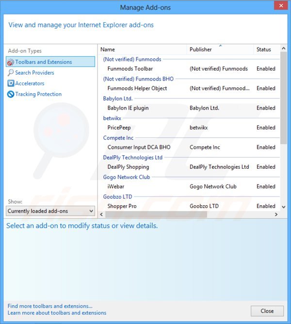Screen dimensions: 291x324
Task: Click Goobzo LTD publisher cell
Action: 204,206
